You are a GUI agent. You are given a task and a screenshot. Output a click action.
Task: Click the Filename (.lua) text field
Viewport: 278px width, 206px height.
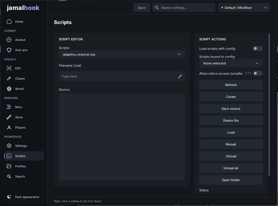click(x=122, y=76)
